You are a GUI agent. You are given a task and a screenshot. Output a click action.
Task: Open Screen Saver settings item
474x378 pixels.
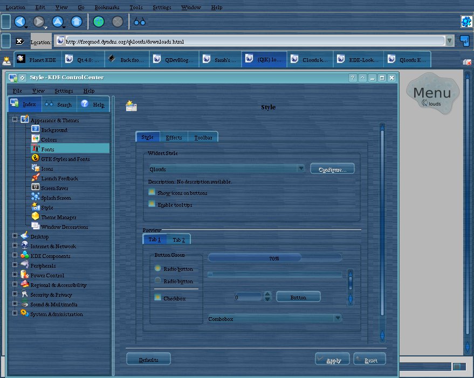[54, 188]
